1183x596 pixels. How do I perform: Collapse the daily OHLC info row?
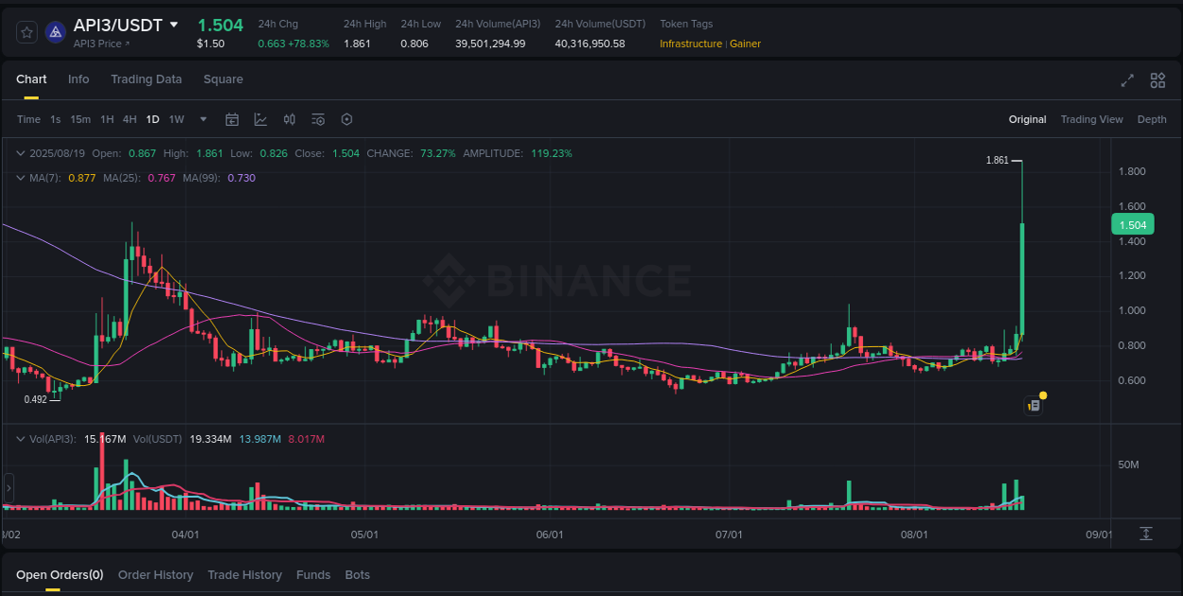click(21, 152)
